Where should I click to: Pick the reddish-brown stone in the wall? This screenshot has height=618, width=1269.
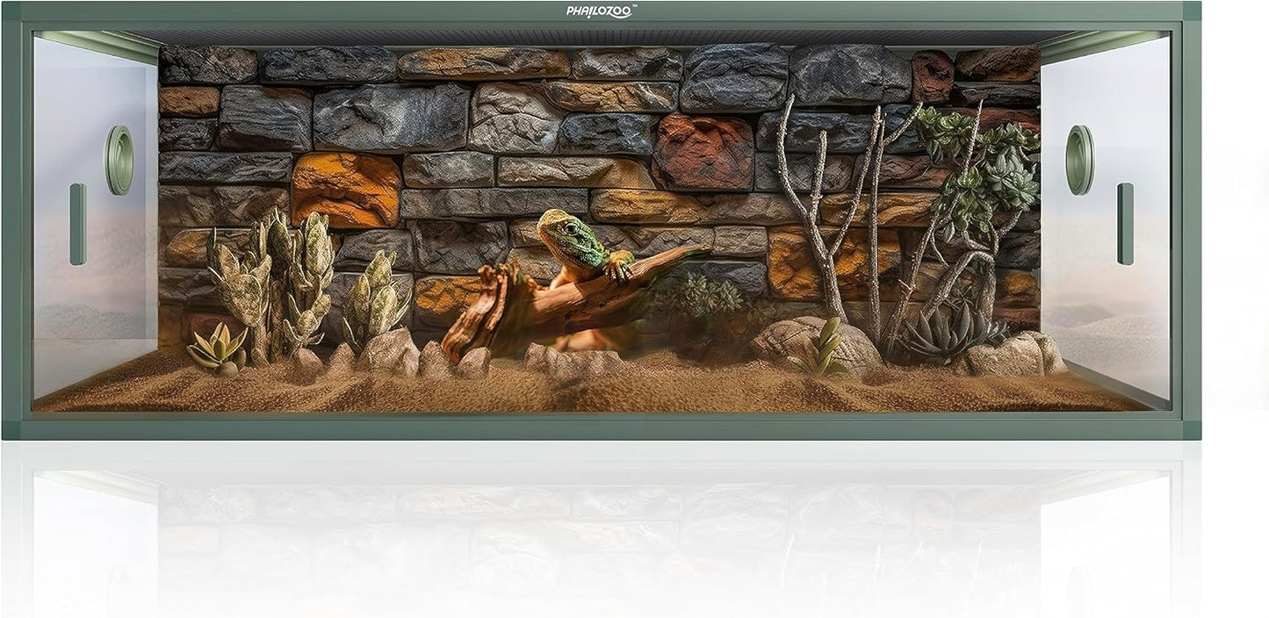click(x=703, y=151)
